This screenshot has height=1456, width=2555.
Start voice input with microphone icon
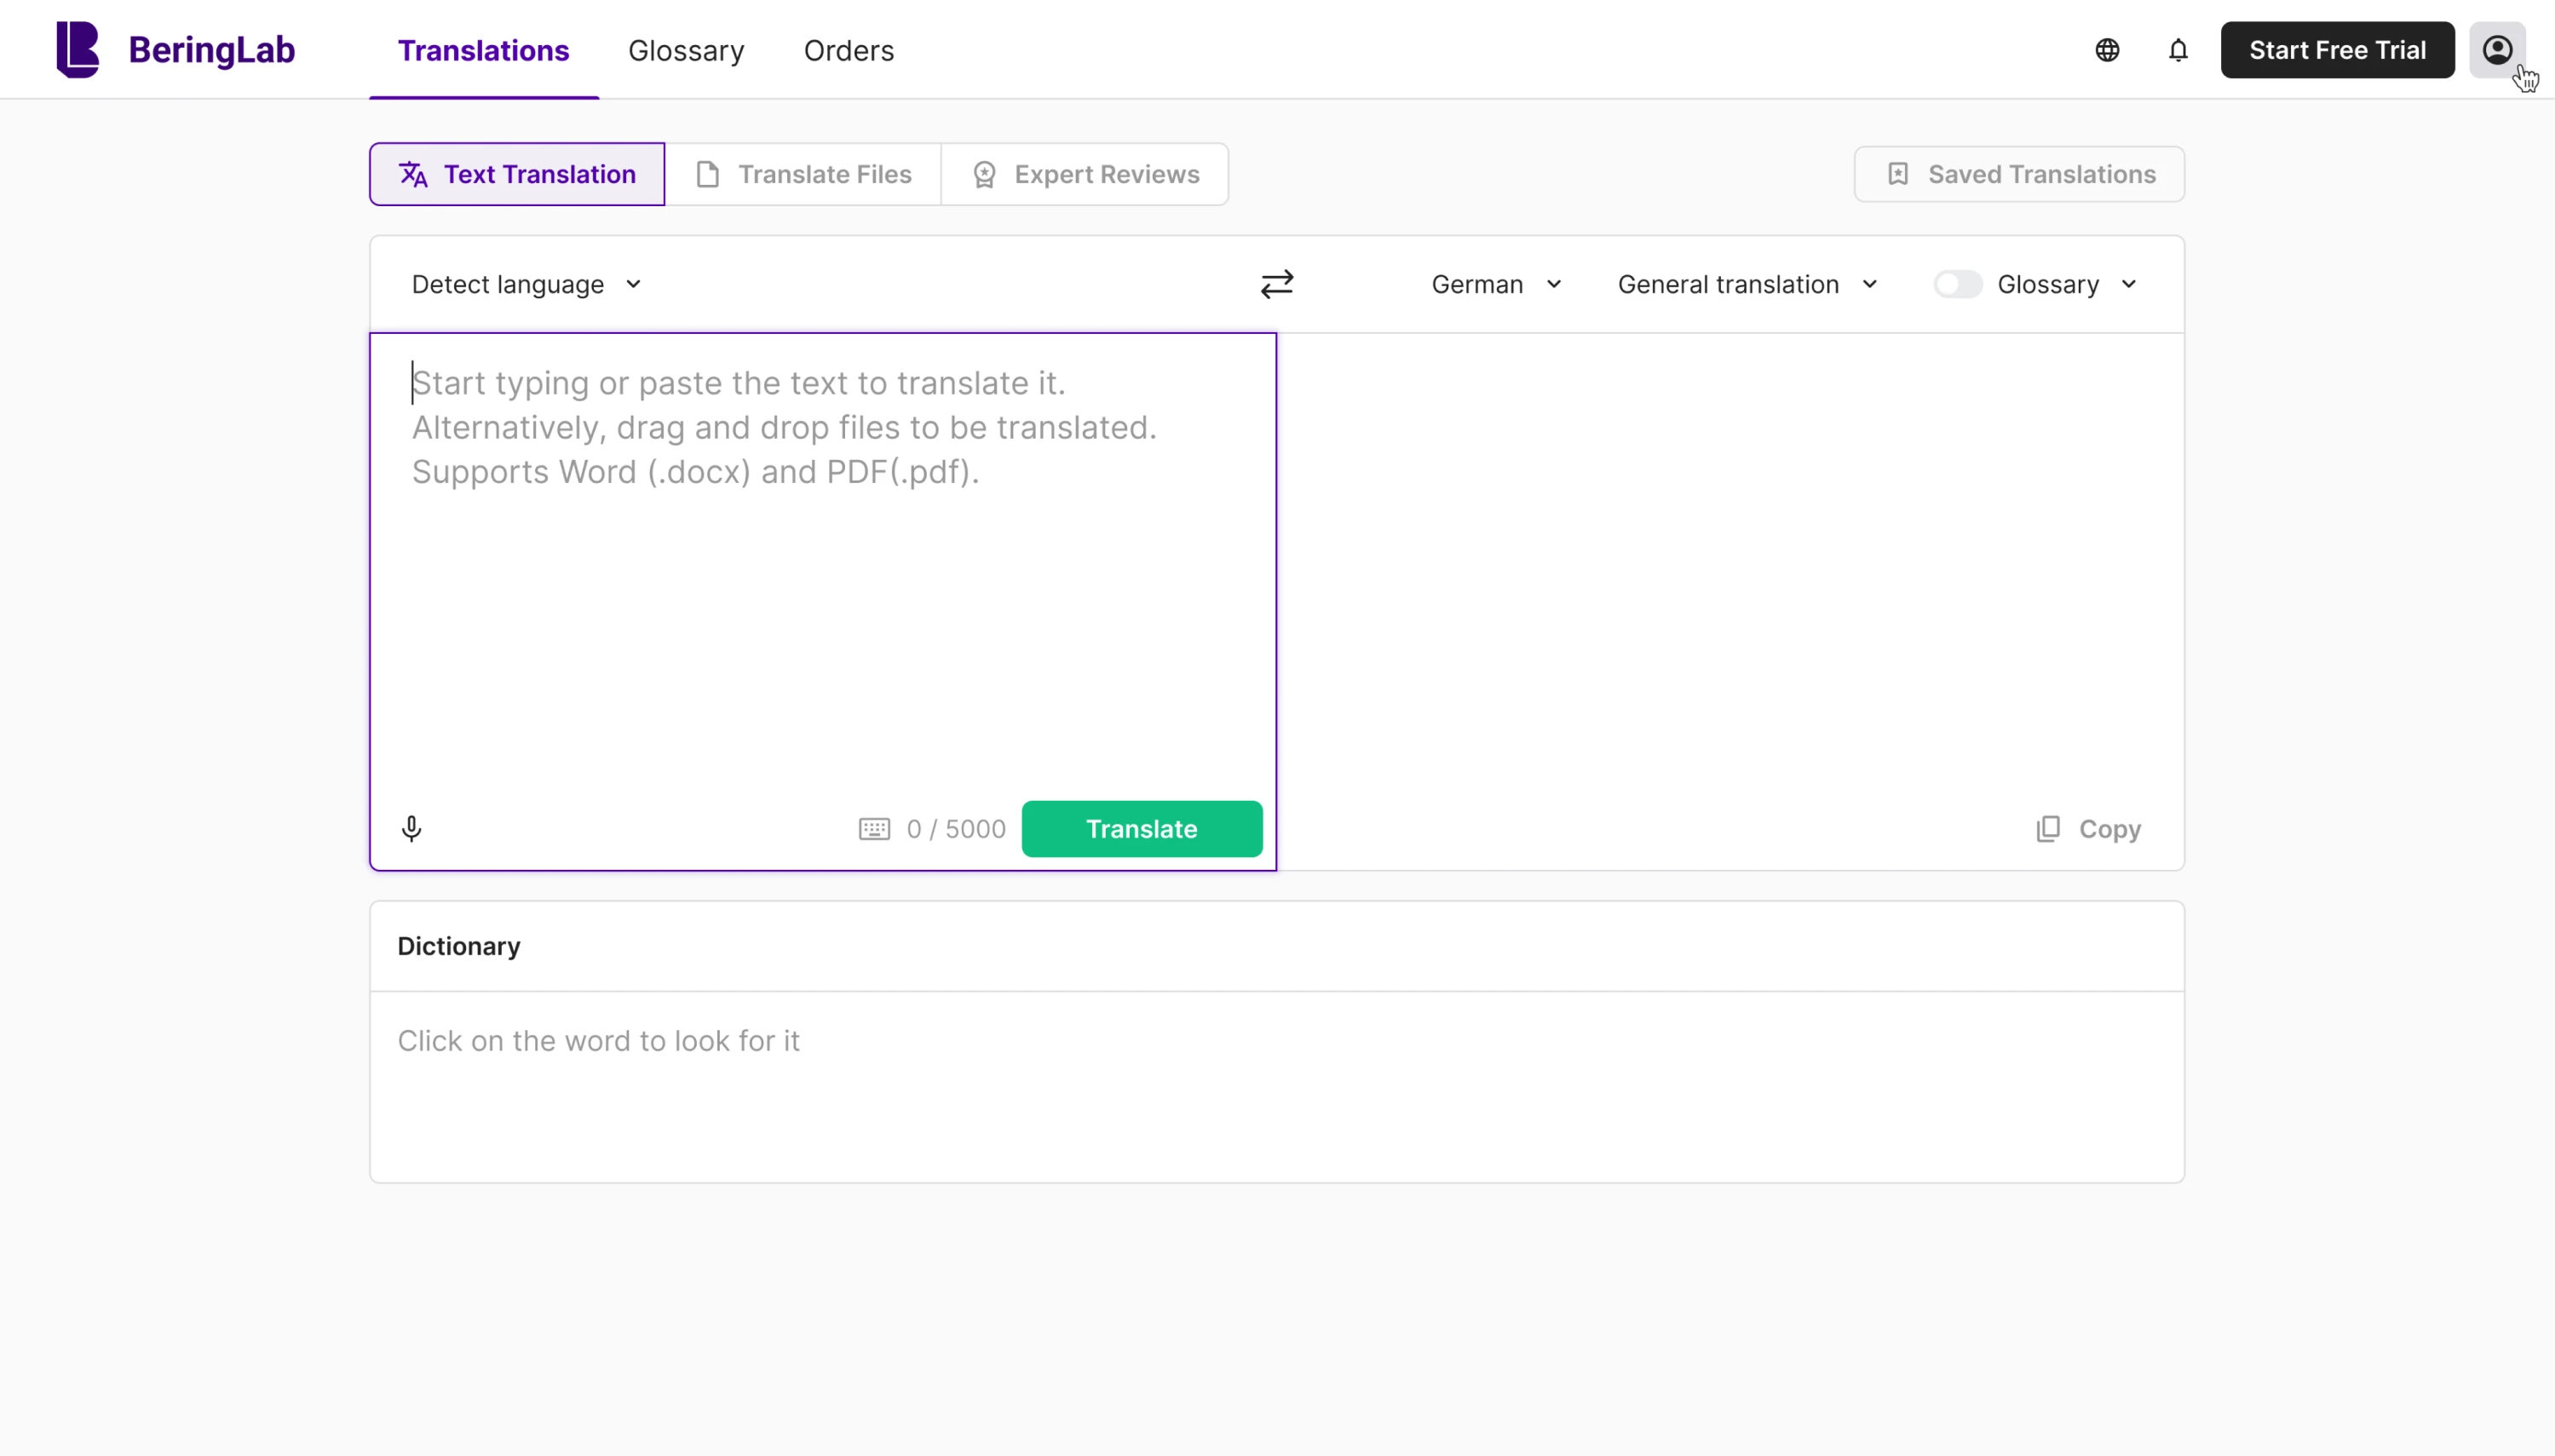pos(411,829)
